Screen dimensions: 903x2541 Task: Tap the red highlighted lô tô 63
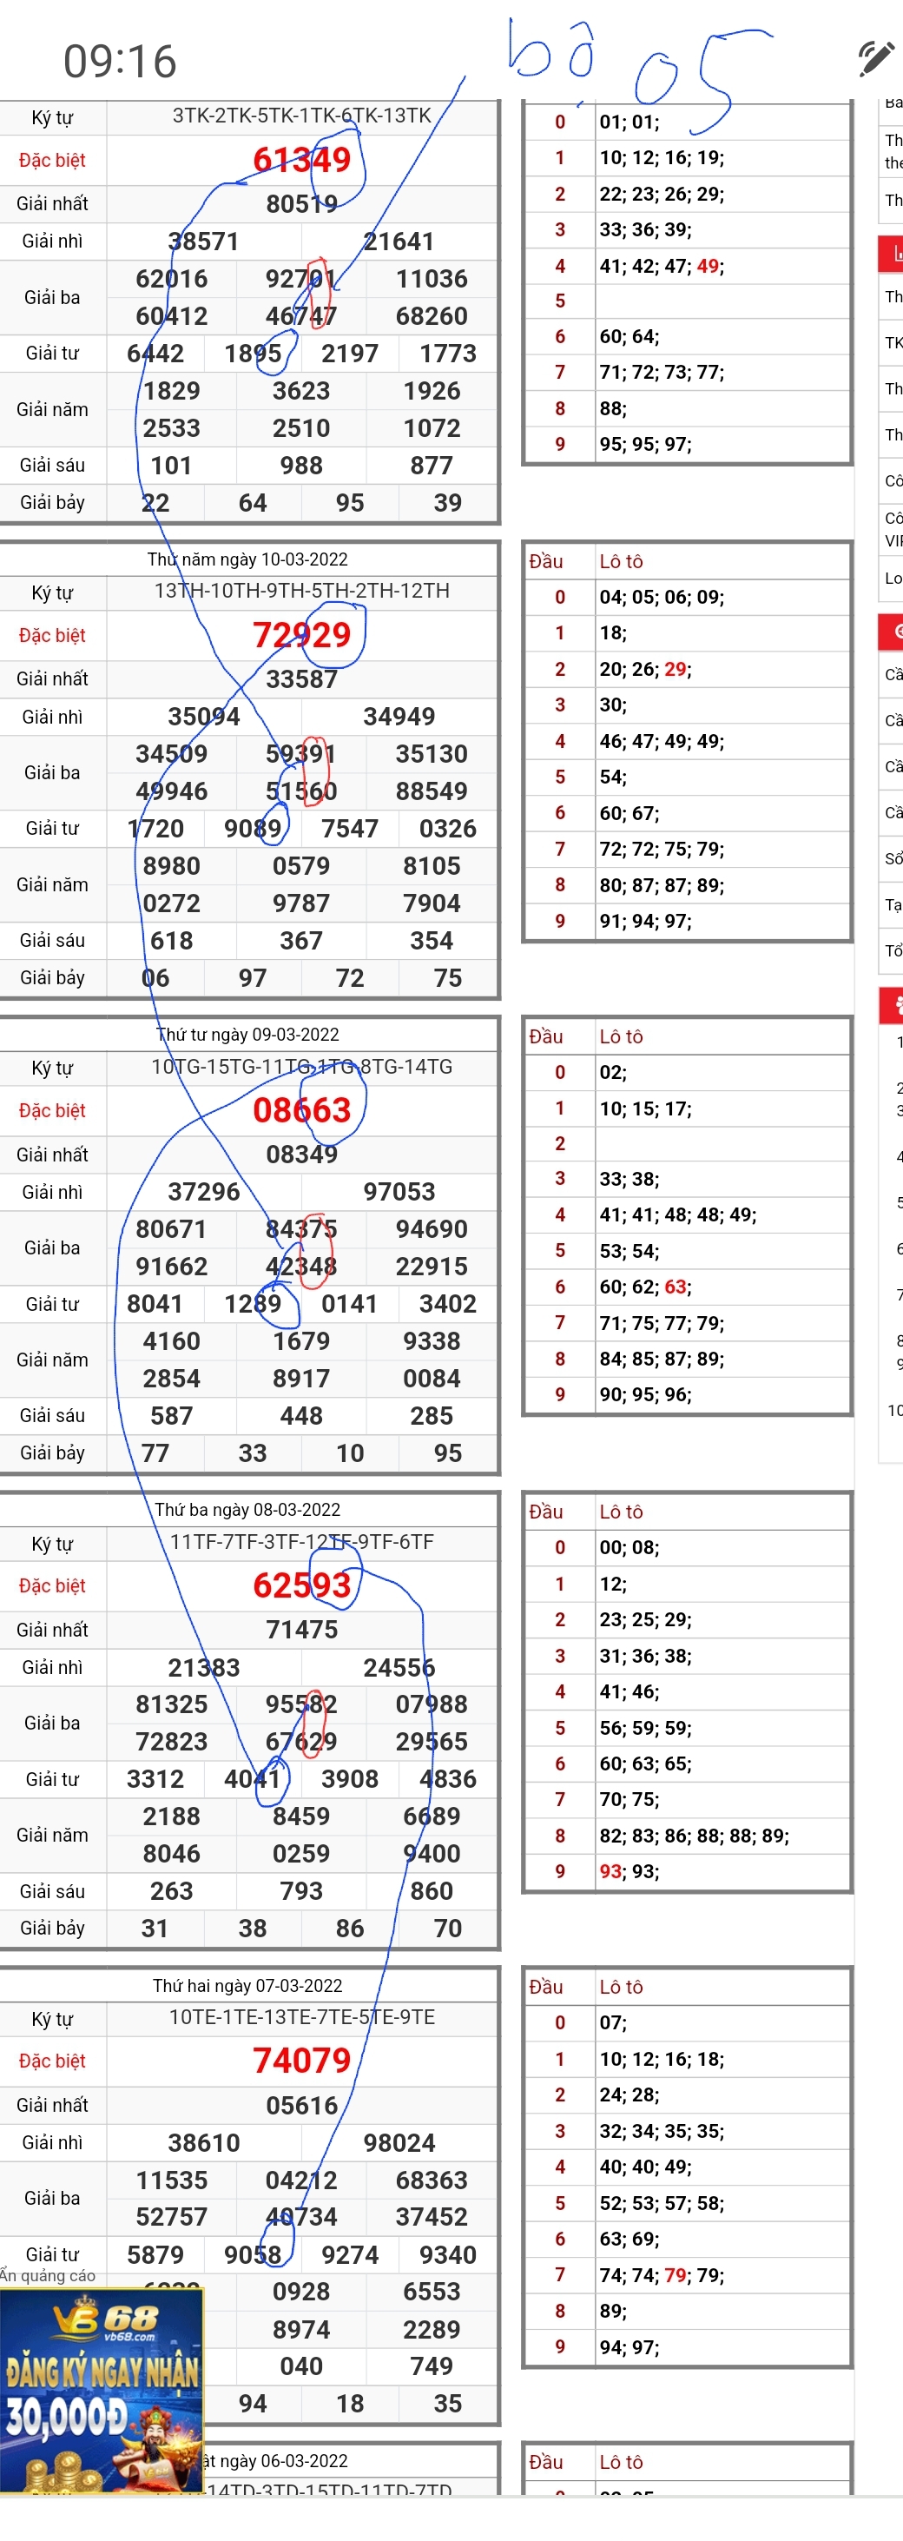pyautogui.click(x=676, y=1287)
